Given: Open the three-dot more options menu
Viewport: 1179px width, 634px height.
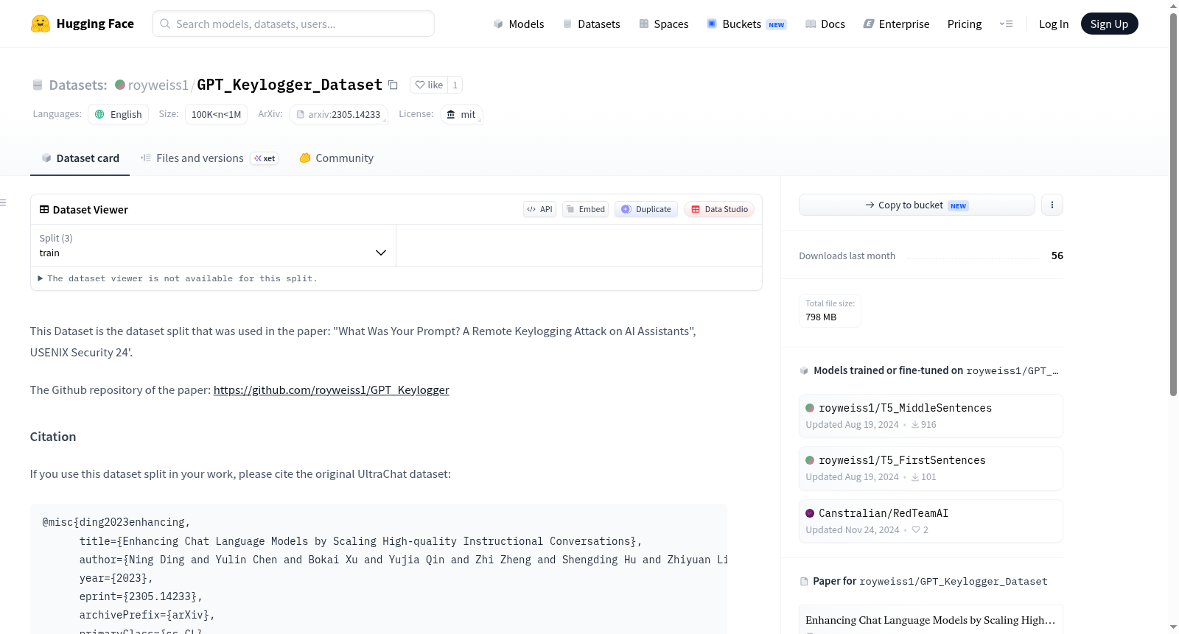Looking at the screenshot, I should (1052, 205).
